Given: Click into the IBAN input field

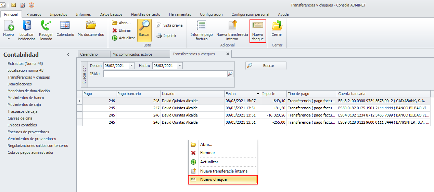Looking at the screenshot, I should [x=165, y=74].
